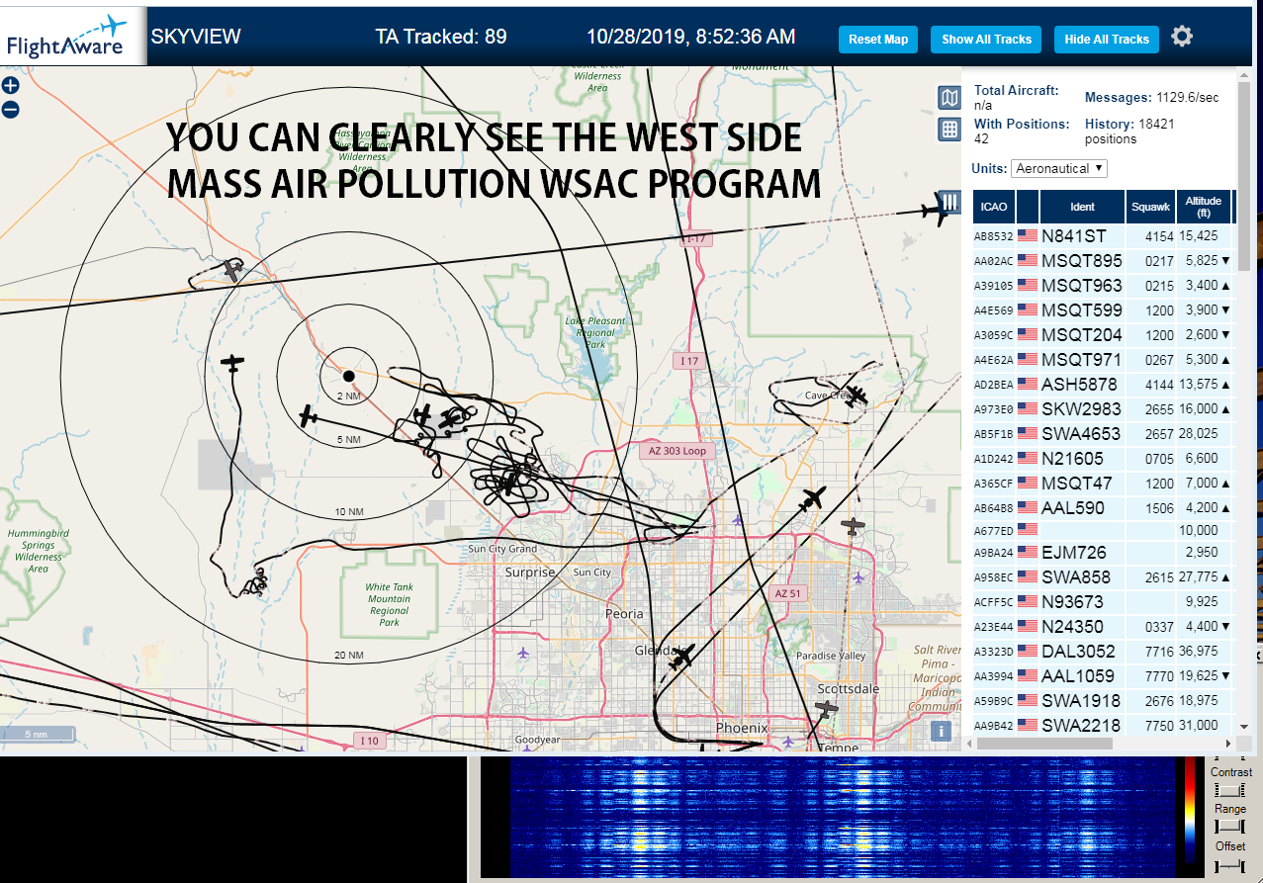Select the aircraft icon near Cave Creek
Image resolution: width=1263 pixels, height=883 pixels.
[856, 396]
